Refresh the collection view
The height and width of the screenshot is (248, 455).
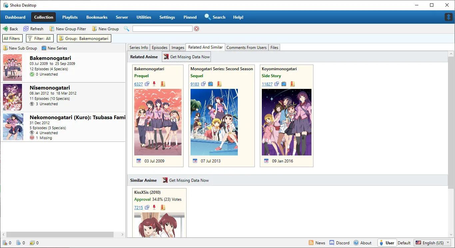pos(33,29)
